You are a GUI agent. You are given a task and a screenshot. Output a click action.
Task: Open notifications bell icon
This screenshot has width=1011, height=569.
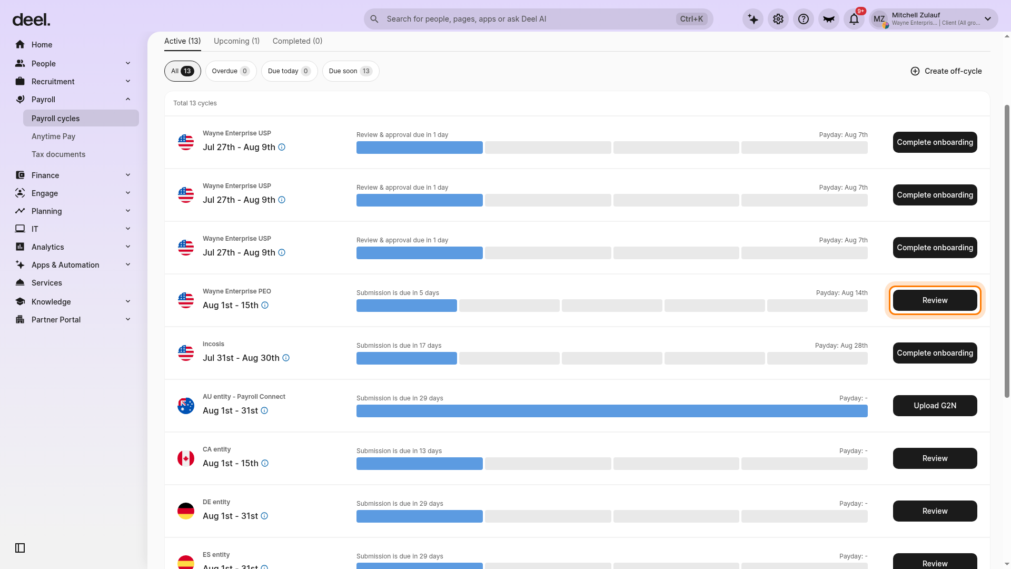(x=854, y=19)
